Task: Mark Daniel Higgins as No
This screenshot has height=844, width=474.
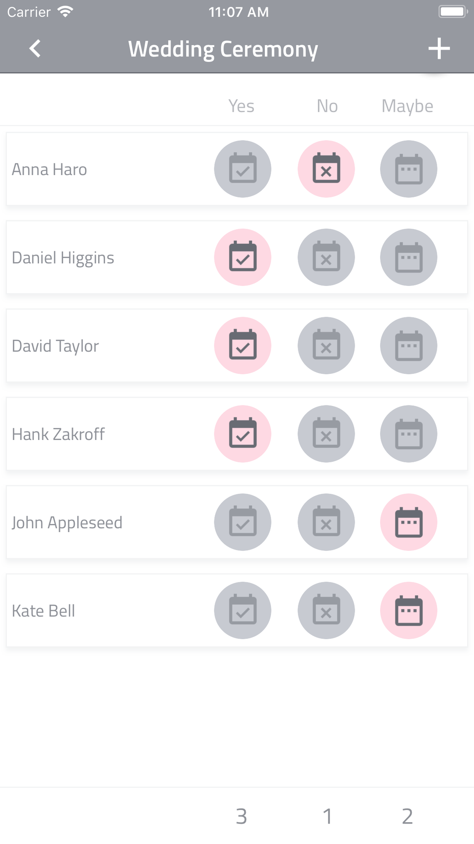Action: 326,257
